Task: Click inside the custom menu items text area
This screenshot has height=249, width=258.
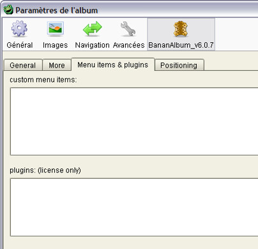Action: [134, 121]
